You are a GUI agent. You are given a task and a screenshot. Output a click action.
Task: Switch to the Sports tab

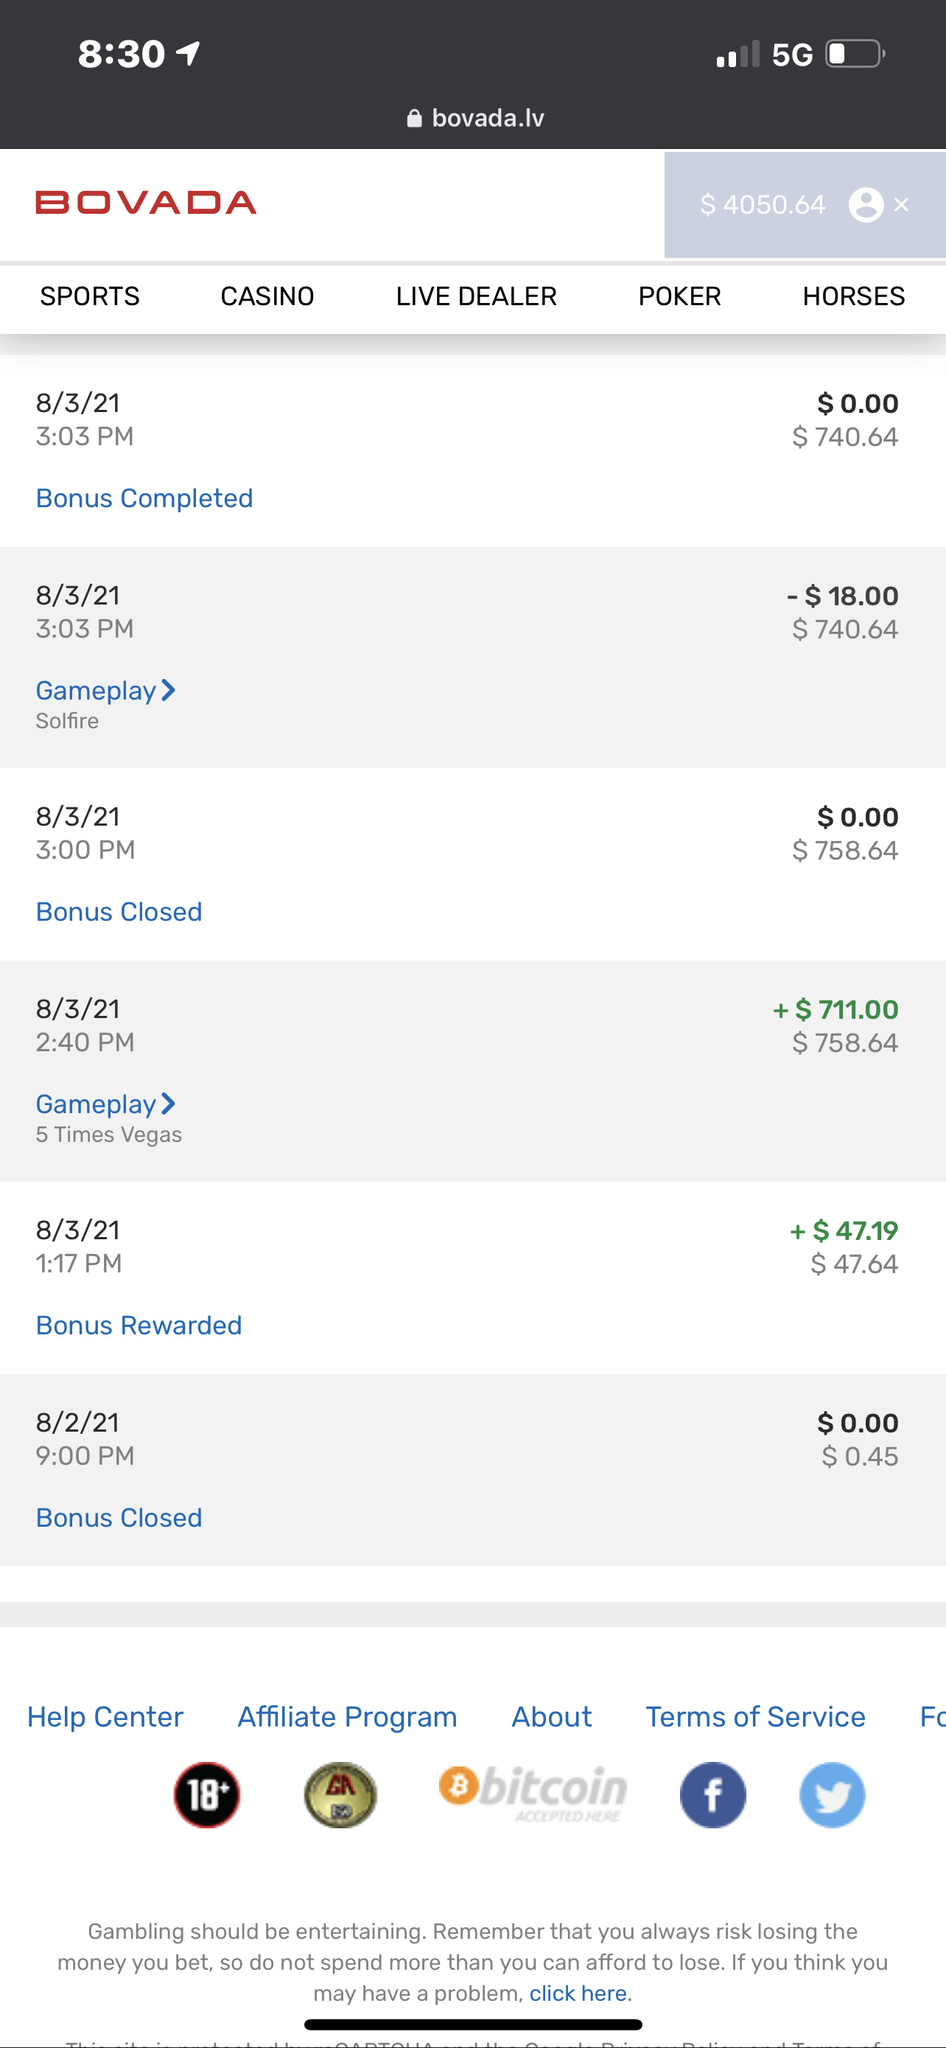90,296
